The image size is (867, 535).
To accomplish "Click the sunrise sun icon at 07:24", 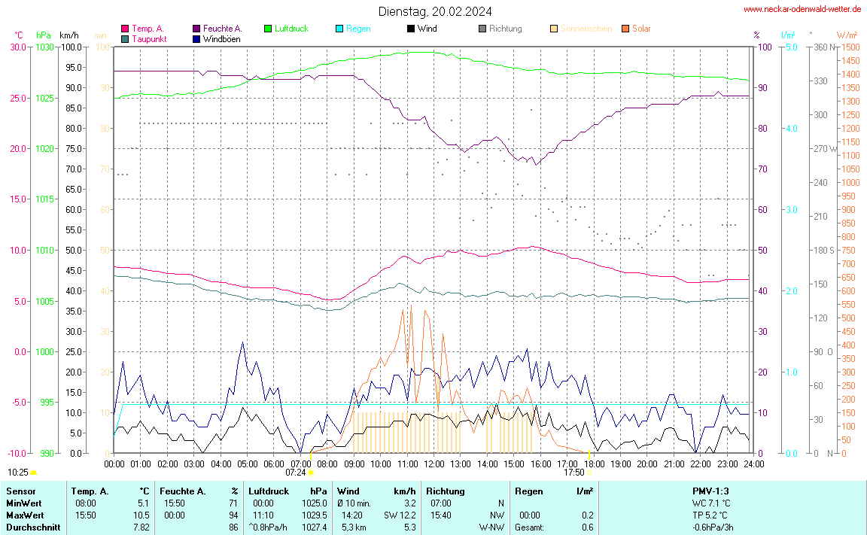I will [x=310, y=473].
